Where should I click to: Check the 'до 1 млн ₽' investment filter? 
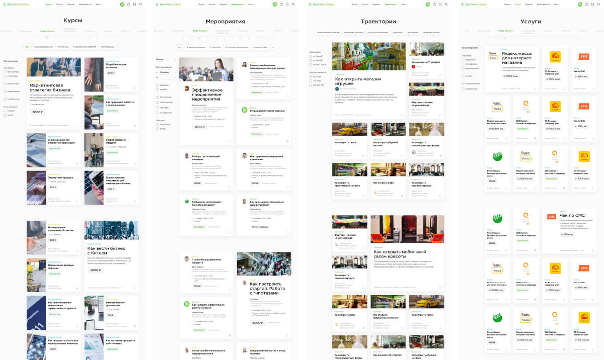point(311,56)
